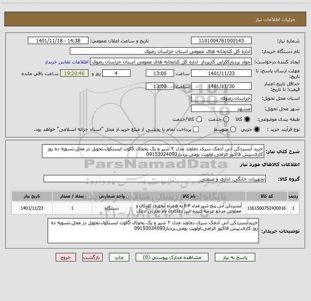The image size is (311, 301).
Task: Click the remaining days field showing 4
Action: [116, 73]
